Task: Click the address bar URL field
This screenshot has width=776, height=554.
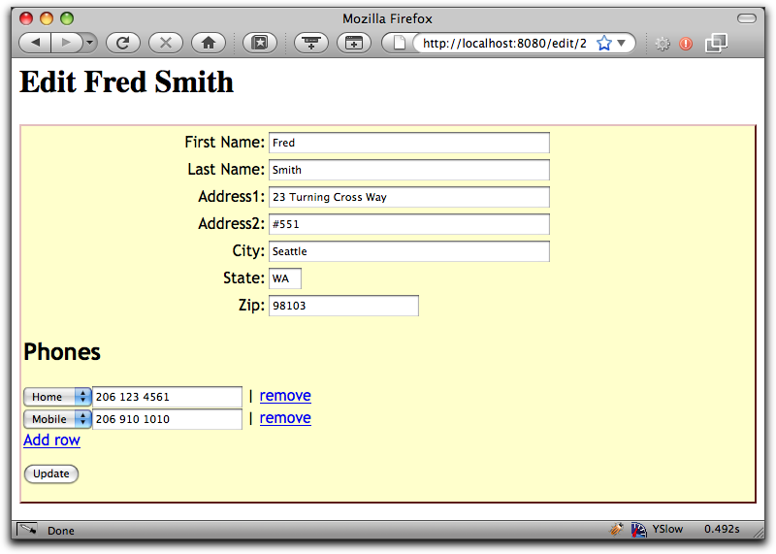Action: [503, 44]
